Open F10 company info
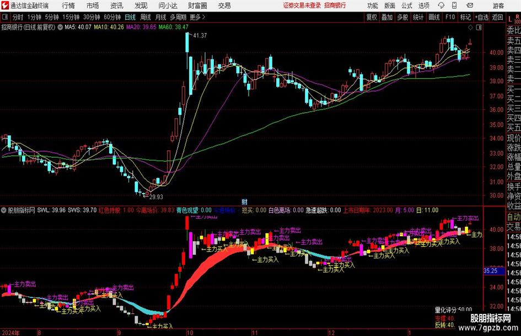This screenshot has width=521, height=336. [450, 17]
